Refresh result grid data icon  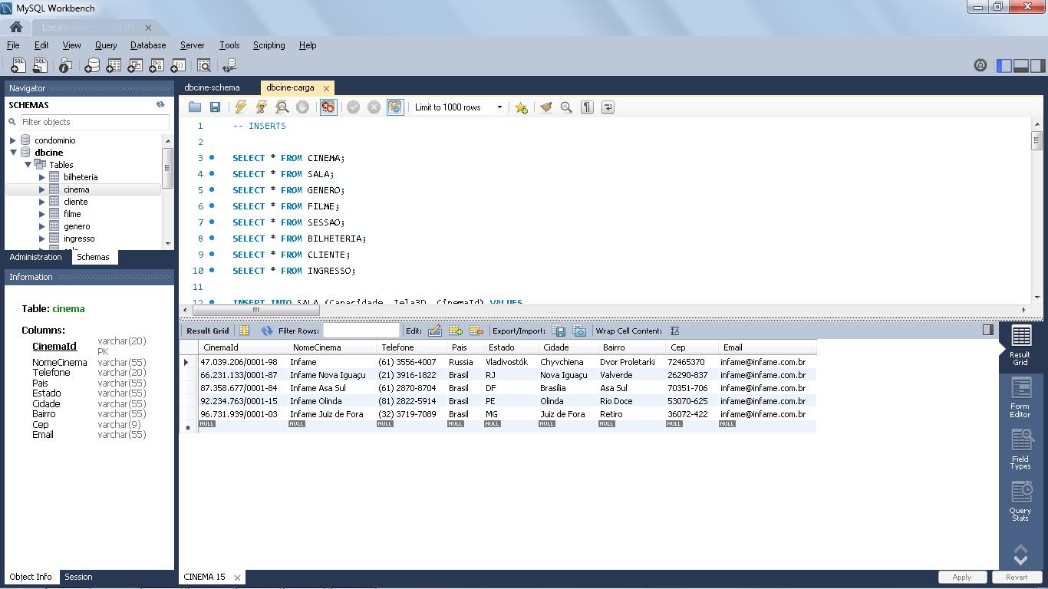(267, 331)
